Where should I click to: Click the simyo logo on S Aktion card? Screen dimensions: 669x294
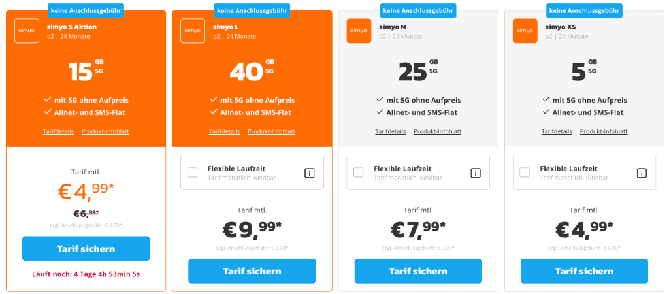pyautogui.click(x=27, y=31)
